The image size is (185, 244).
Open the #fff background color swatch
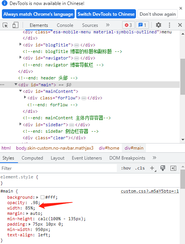point(43,197)
